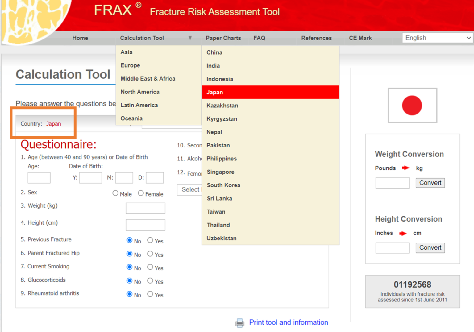Click the Age input field
The image size is (474, 332).
click(x=39, y=177)
